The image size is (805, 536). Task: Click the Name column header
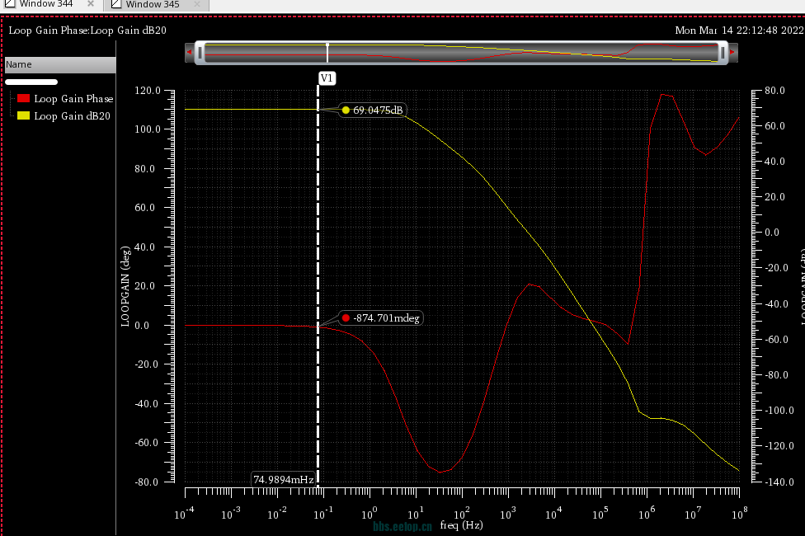pyautogui.click(x=60, y=64)
